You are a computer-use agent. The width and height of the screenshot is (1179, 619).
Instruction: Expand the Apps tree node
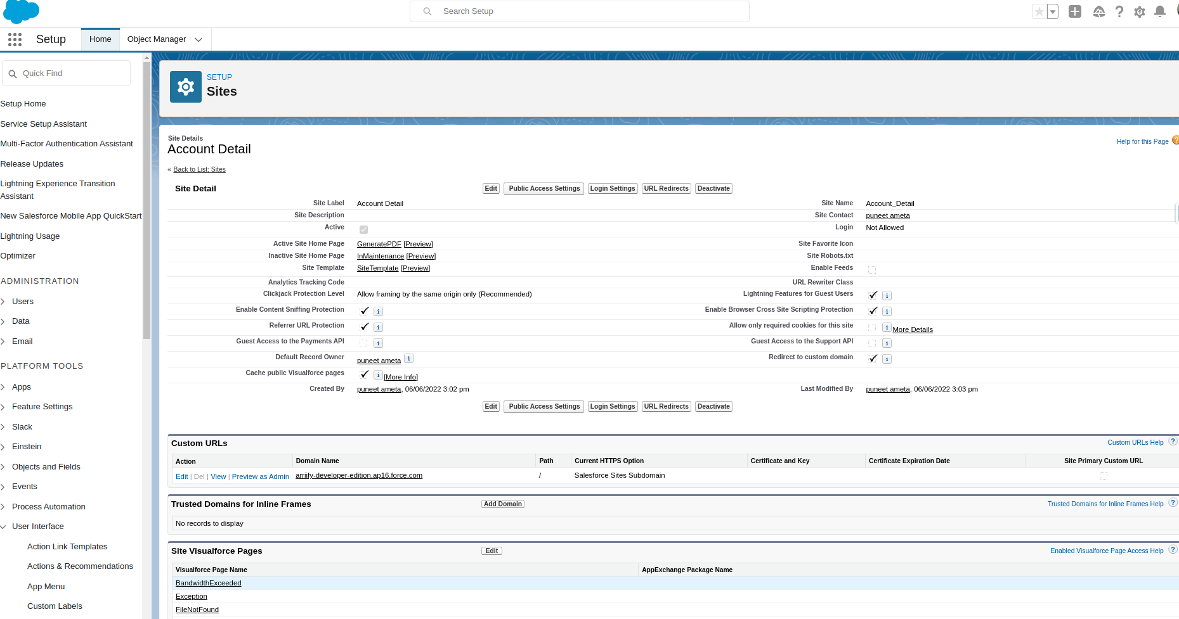(x=3, y=387)
